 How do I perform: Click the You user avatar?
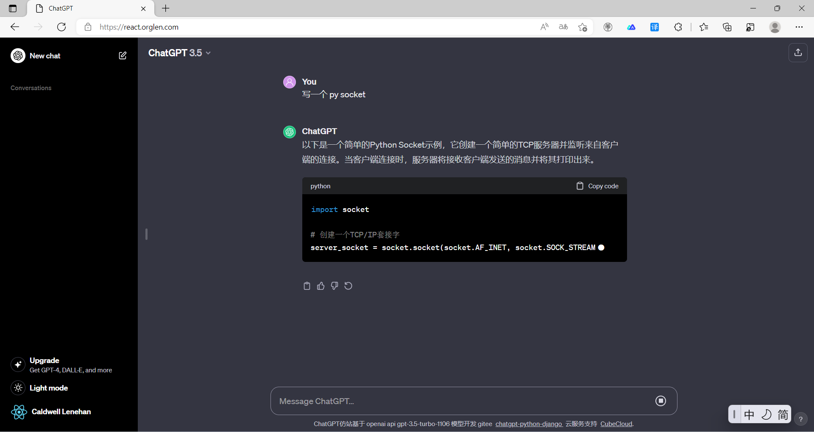290,82
